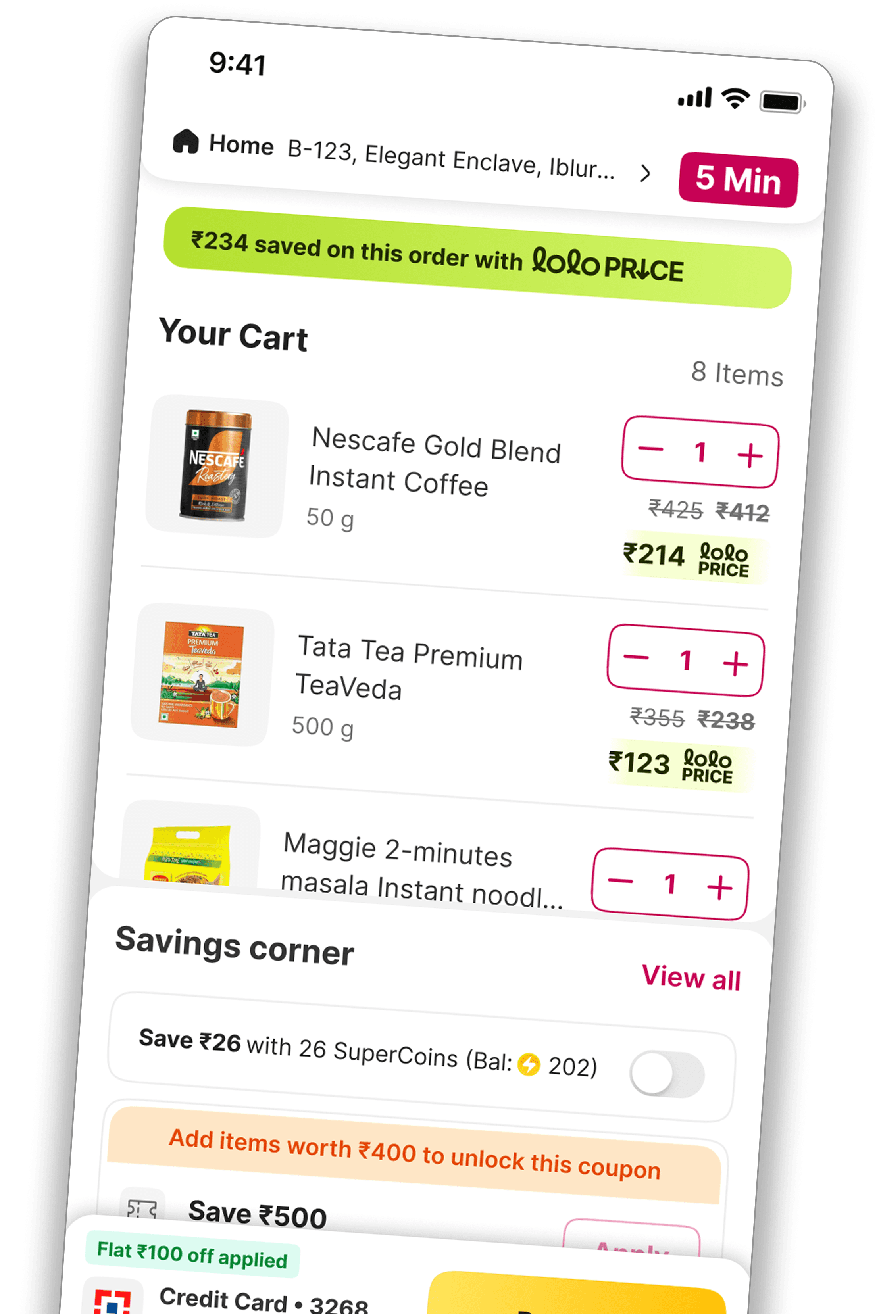Tap the SuperCoins lightning coin icon
The width and height of the screenshot is (879, 1314).
528,1064
